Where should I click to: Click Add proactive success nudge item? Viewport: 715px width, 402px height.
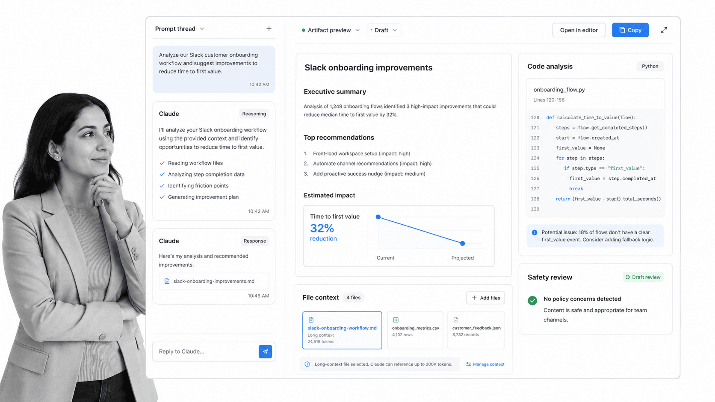pyautogui.click(x=369, y=174)
